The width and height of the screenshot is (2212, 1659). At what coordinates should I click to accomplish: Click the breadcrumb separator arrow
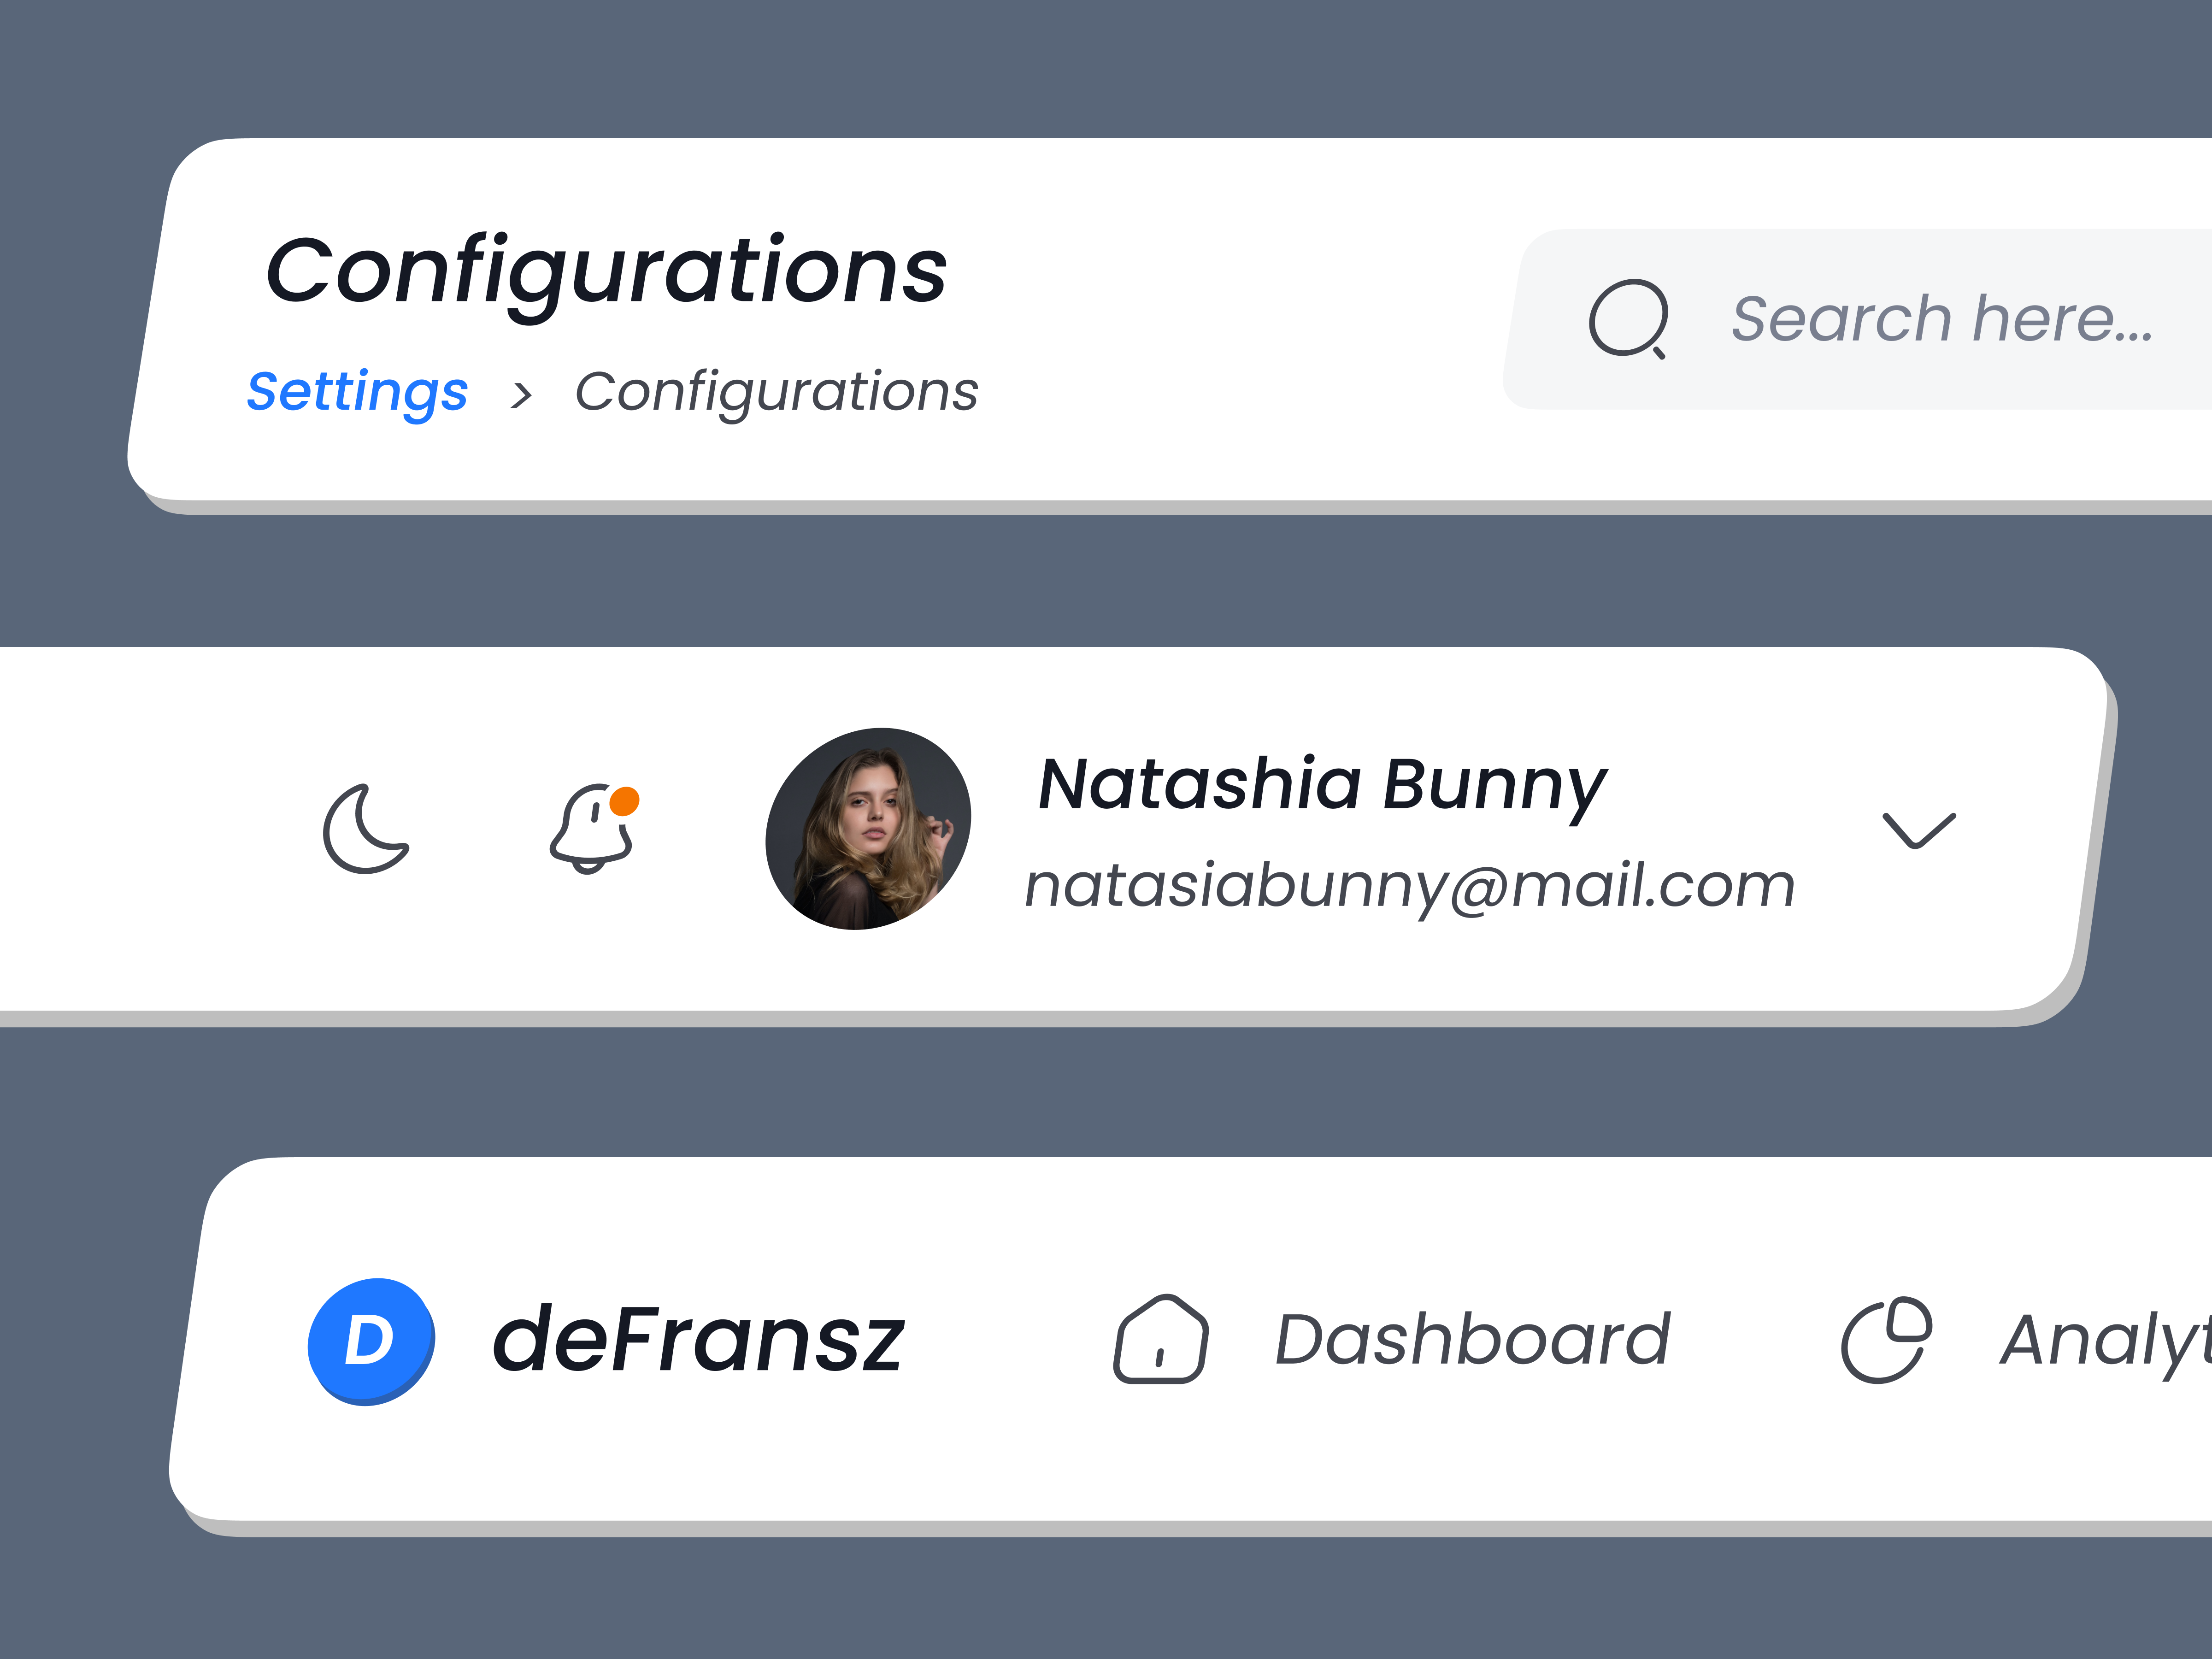(524, 392)
